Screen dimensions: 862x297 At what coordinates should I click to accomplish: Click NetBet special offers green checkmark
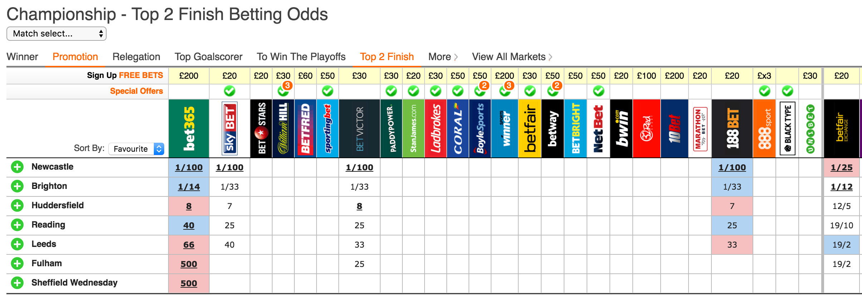(x=598, y=91)
